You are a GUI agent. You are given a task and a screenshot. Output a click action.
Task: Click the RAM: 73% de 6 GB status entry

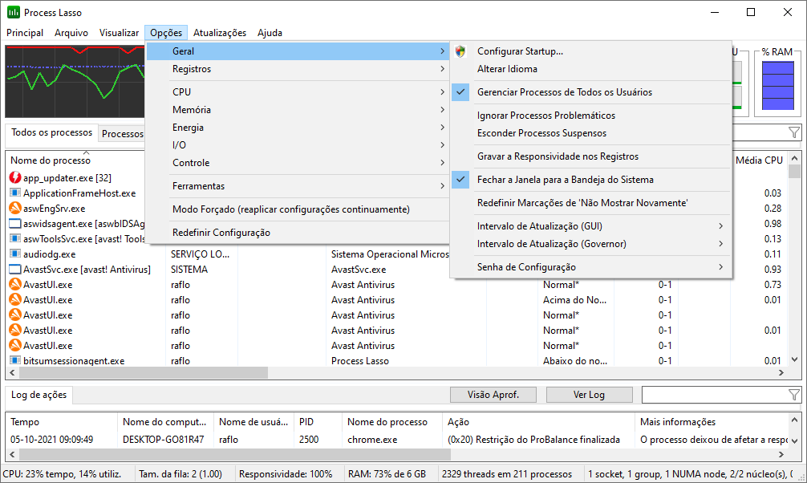pos(387,474)
